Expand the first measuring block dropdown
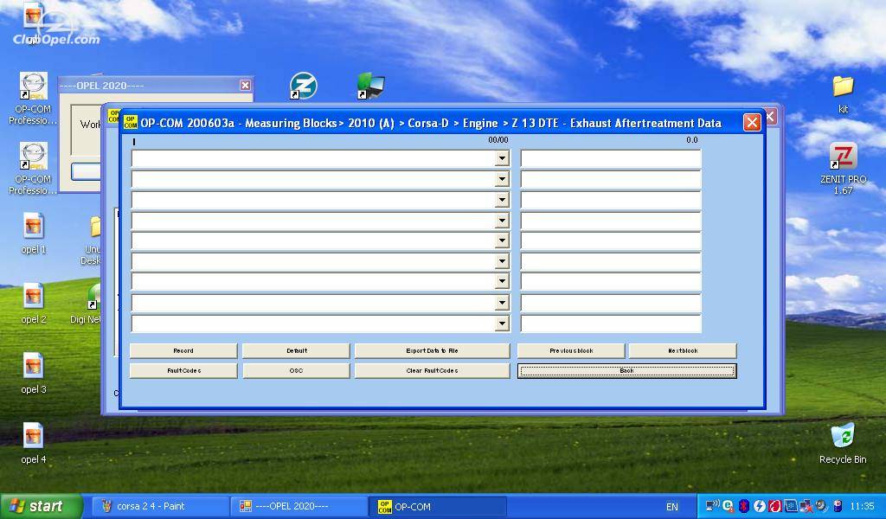 [502, 158]
